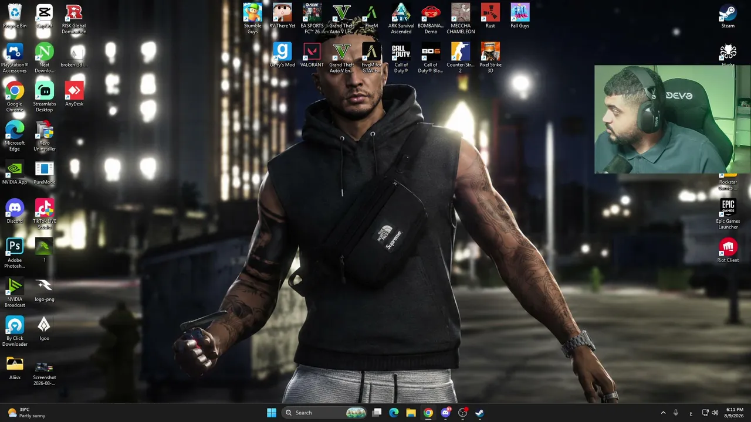Select the Grand Theft Auto V Legacy shortcut

(x=341, y=19)
